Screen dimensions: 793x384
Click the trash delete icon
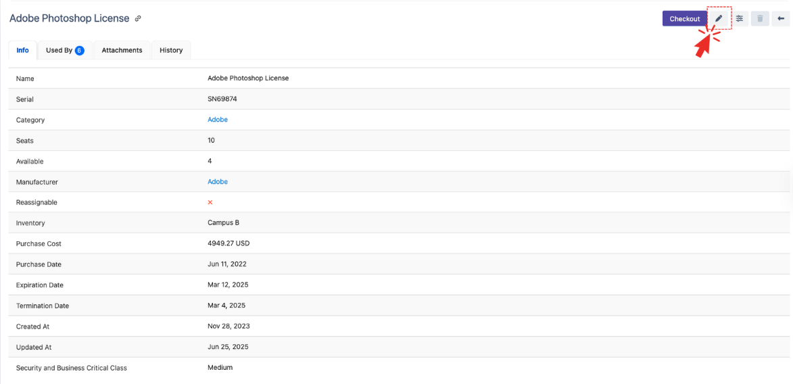(x=760, y=19)
